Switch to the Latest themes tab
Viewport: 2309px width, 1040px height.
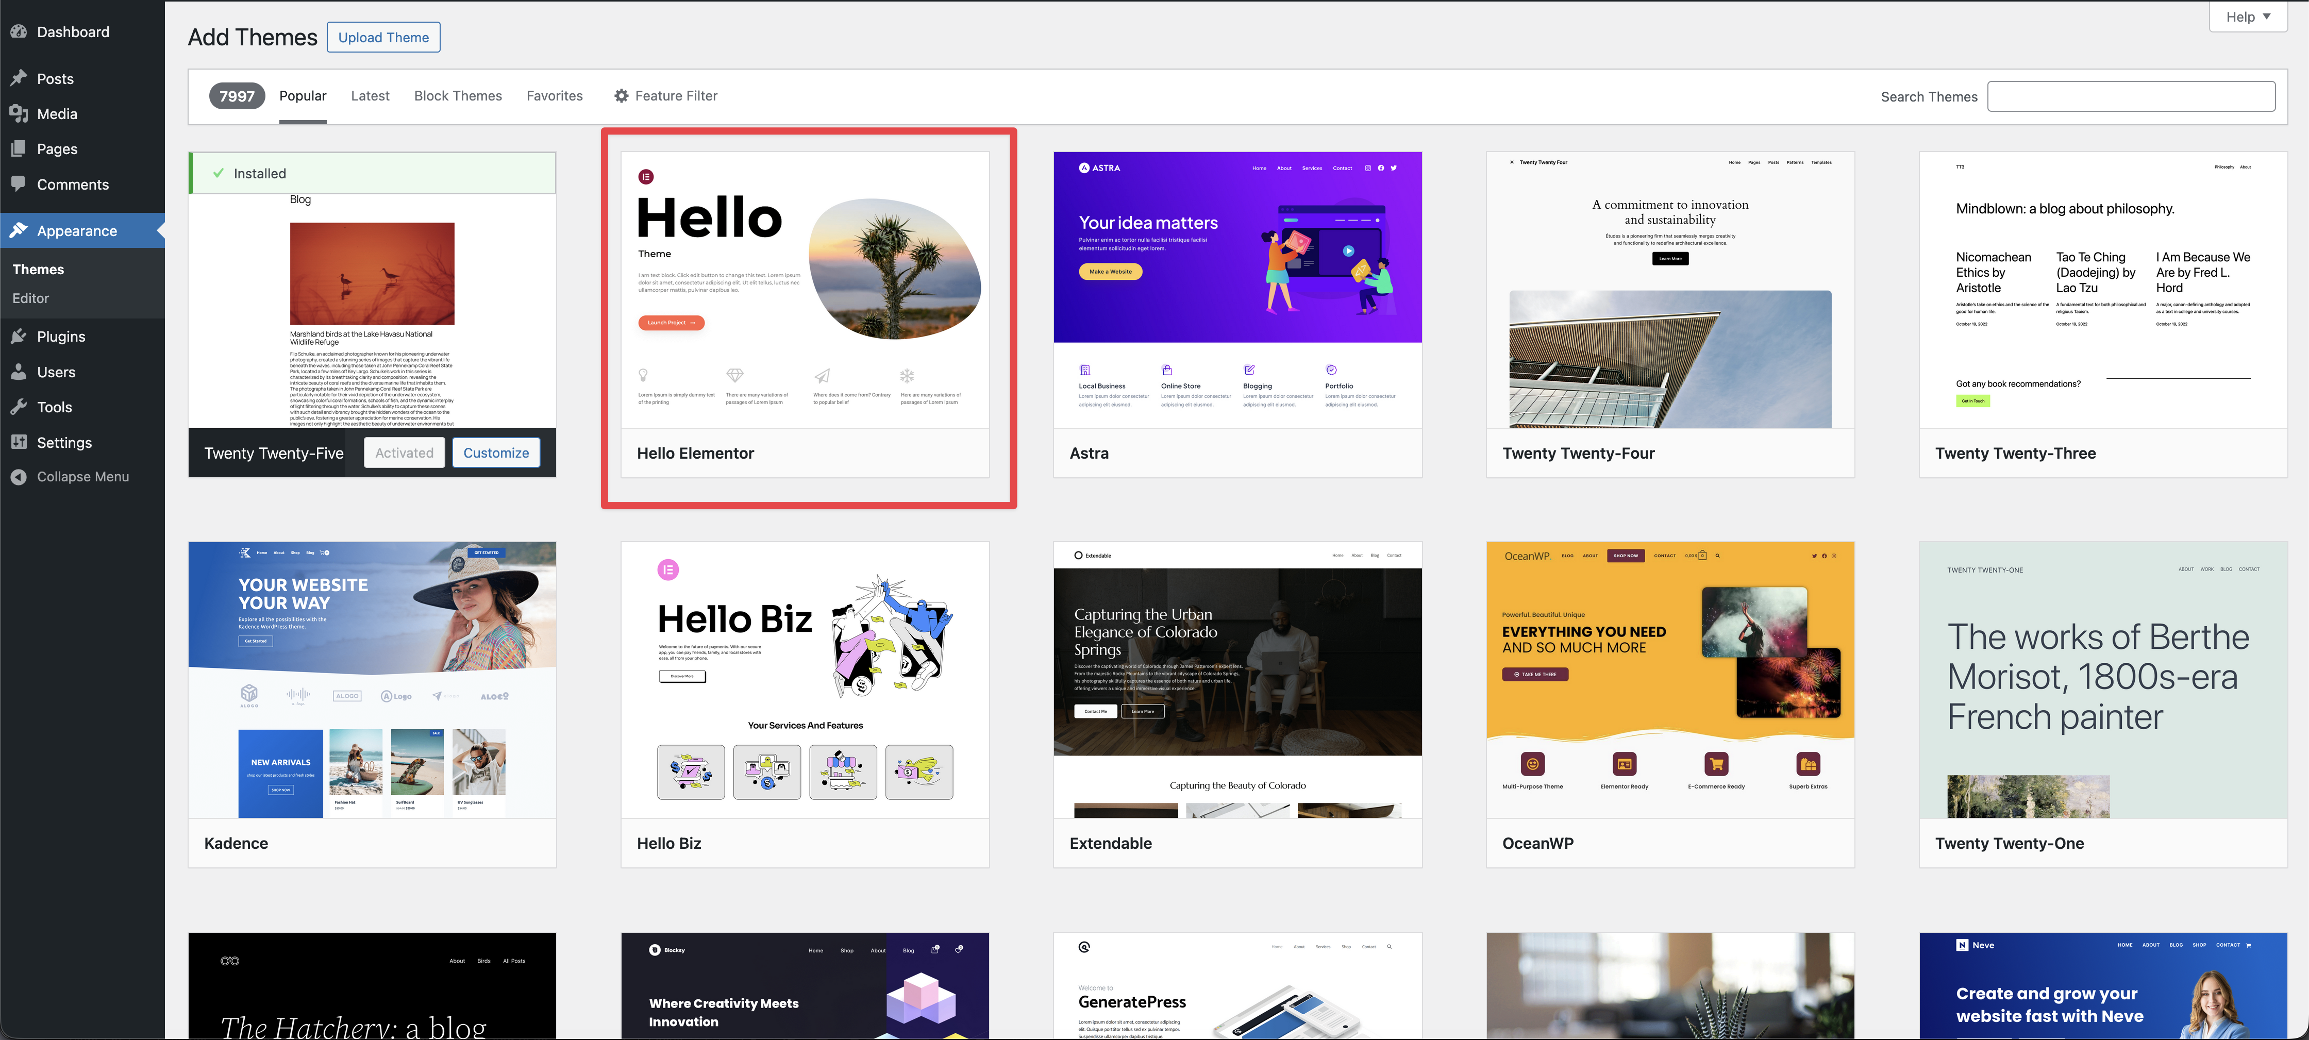coord(370,96)
